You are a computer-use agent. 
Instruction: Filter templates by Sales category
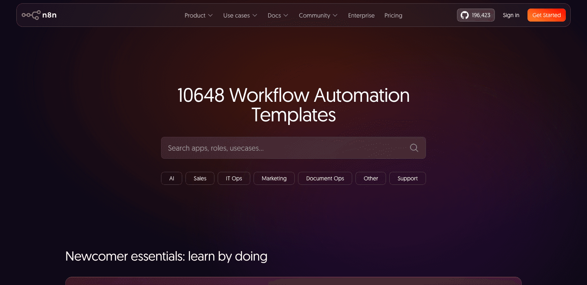(200, 178)
